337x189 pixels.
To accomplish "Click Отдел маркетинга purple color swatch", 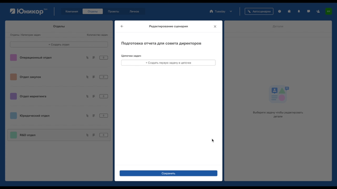I will tap(13, 96).
